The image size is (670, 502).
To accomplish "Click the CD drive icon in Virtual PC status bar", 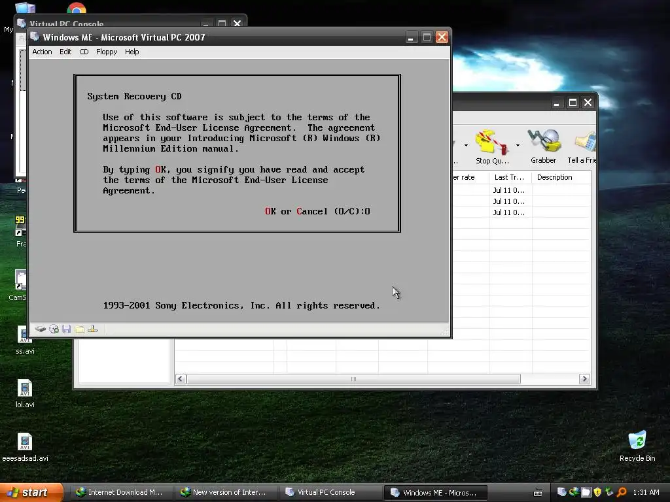I will 54,329.
